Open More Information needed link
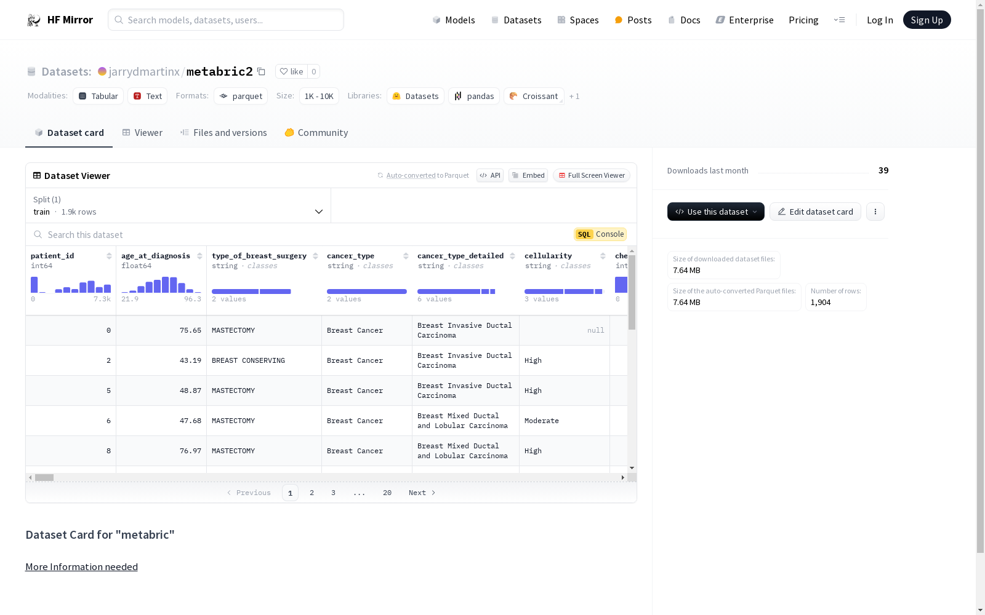 [81, 567]
